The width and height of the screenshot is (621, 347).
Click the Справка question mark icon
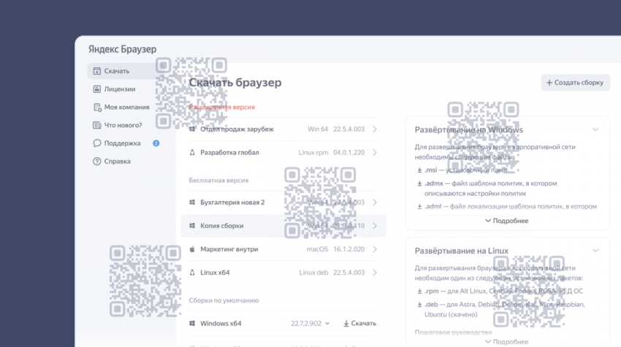coord(97,161)
